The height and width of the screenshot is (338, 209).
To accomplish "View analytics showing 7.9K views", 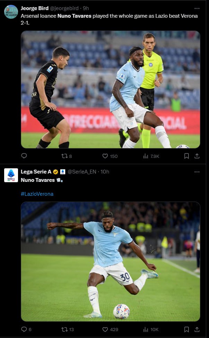I will tap(151, 156).
